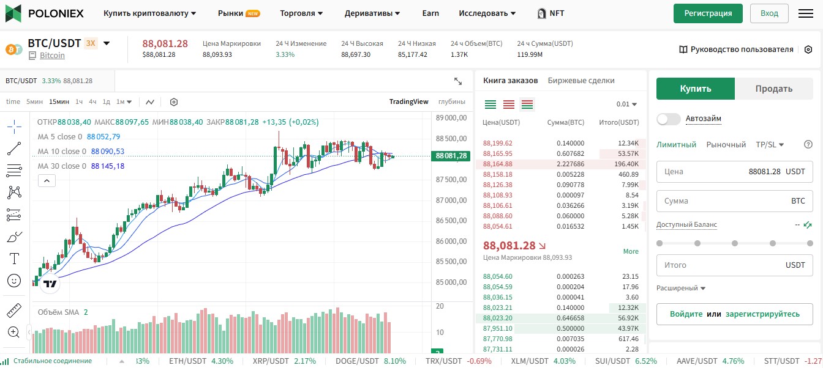The height and width of the screenshot is (368, 823).
Task: Open NFT section icon link
Action: (x=550, y=13)
